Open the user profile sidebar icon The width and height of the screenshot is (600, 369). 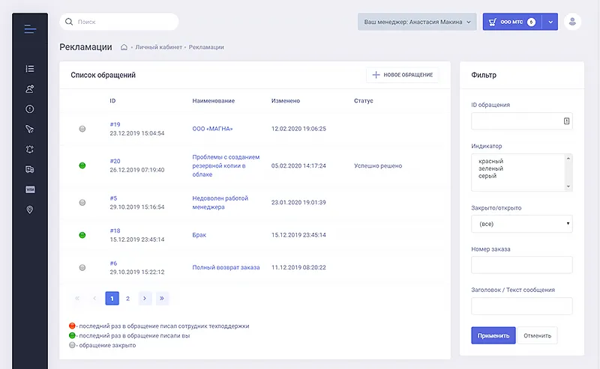pyautogui.click(x=30, y=88)
